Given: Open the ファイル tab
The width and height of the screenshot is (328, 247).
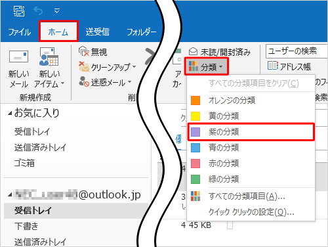Looking at the screenshot, I should point(20,32).
